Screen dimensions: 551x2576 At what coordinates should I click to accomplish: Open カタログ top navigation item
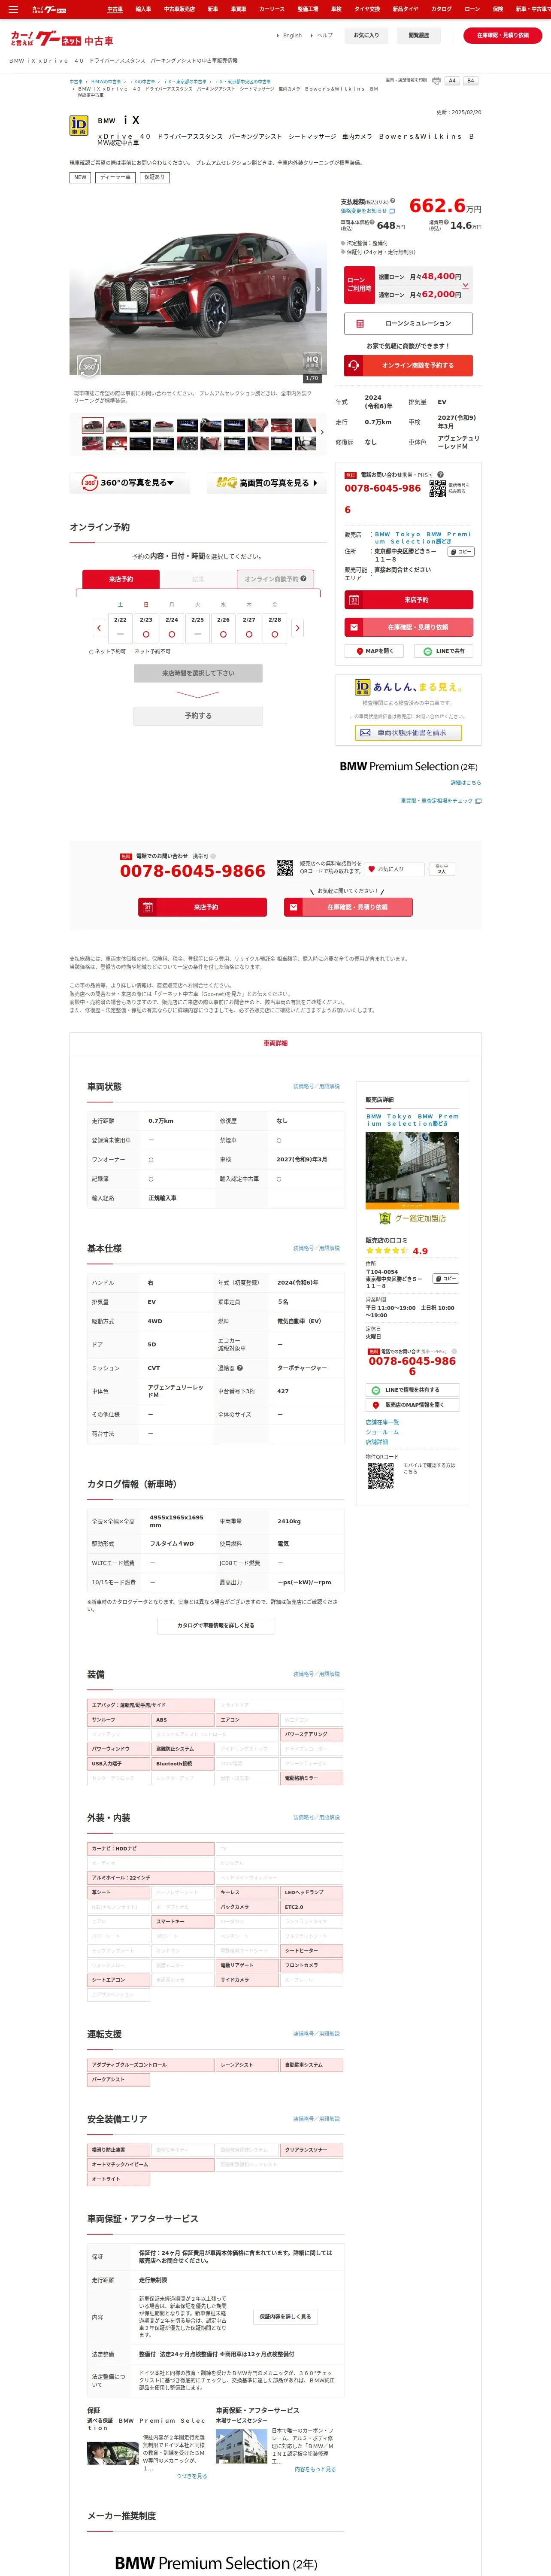pyautogui.click(x=441, y=9)
